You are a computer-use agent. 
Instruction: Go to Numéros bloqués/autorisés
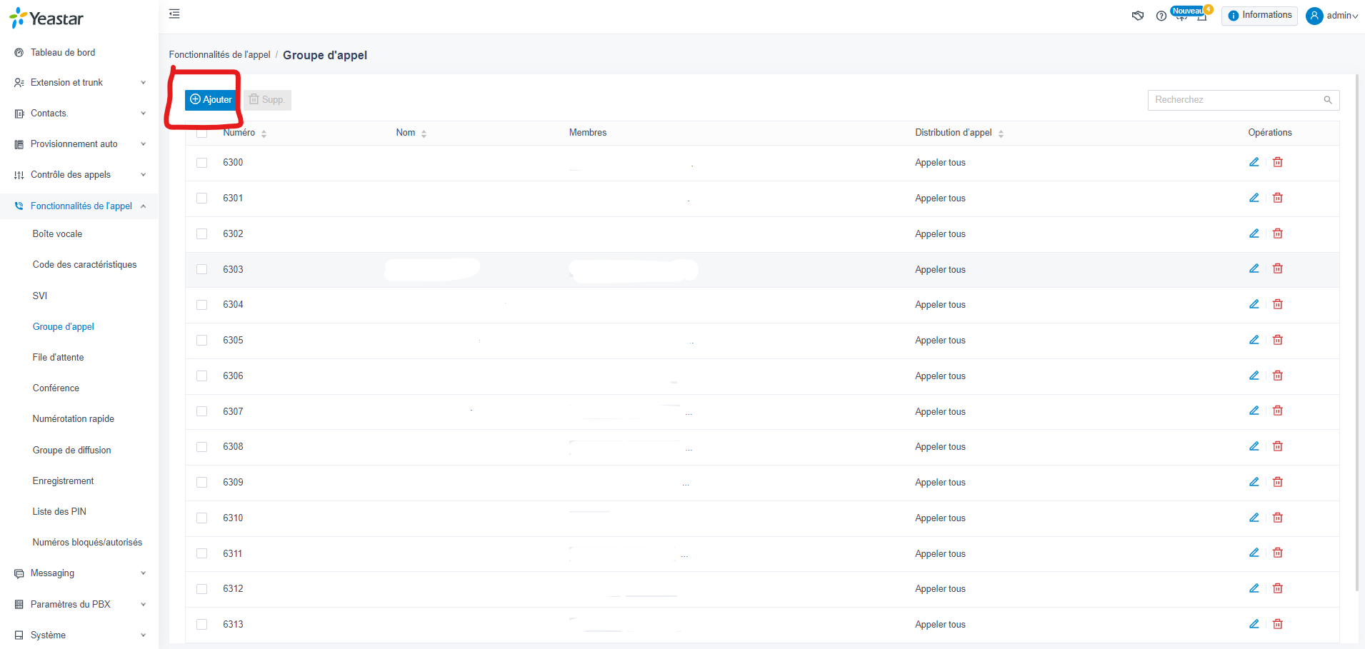point(87,543)
